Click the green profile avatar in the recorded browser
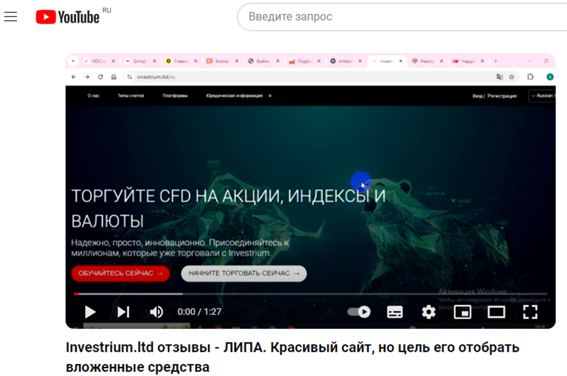Viewport: 567px width, 376px height. 550,77
